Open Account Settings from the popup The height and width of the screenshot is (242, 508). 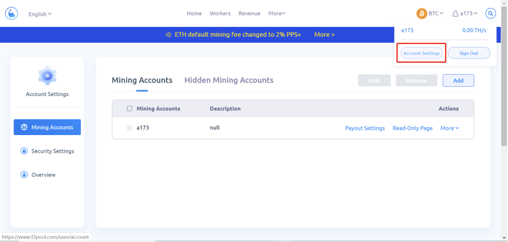[422, 53]
